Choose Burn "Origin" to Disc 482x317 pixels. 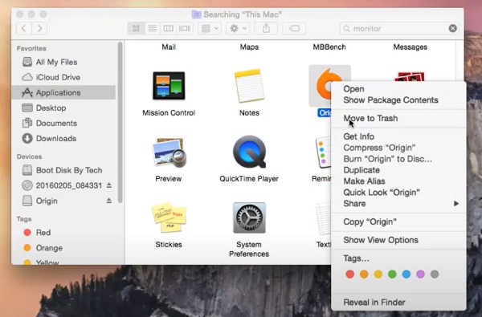tap(398, 159)
